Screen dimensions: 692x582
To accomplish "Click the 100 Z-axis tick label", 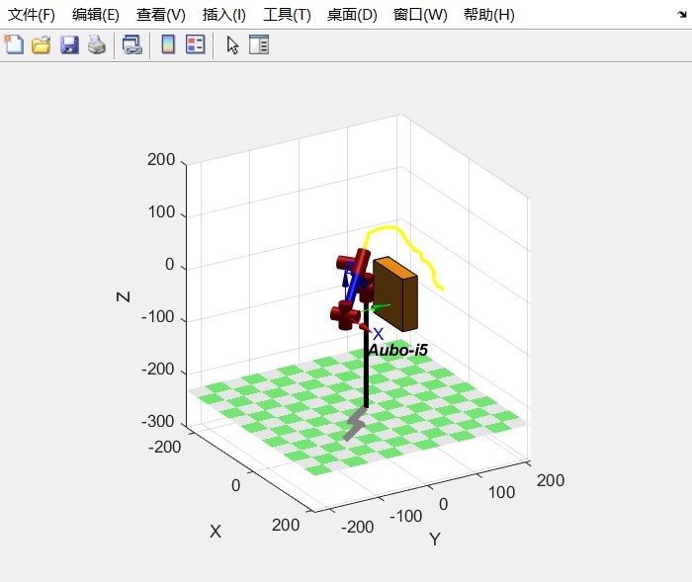I will [x=161, y=212].
